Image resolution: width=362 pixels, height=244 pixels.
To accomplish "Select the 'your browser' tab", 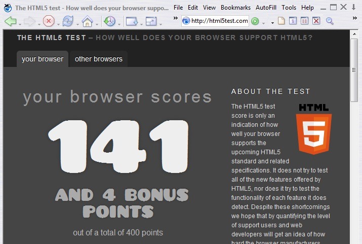I will 43,59.
